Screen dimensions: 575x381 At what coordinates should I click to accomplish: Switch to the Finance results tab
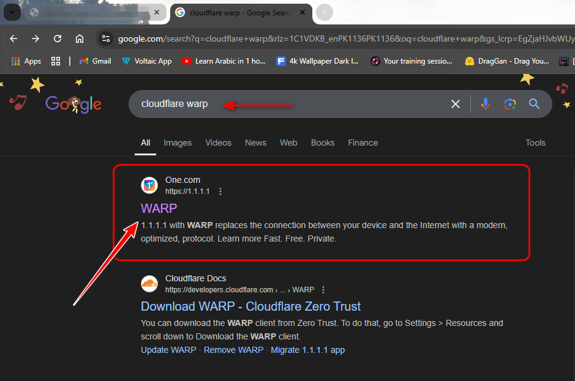tap(363, 143)
